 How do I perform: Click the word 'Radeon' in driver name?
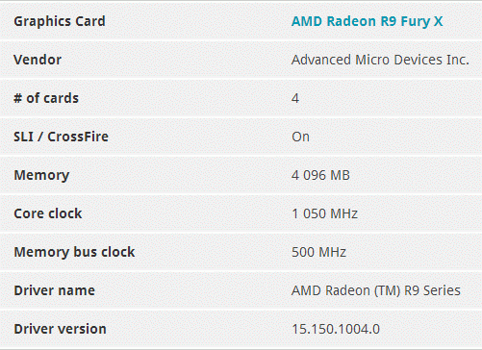(347, 290)
